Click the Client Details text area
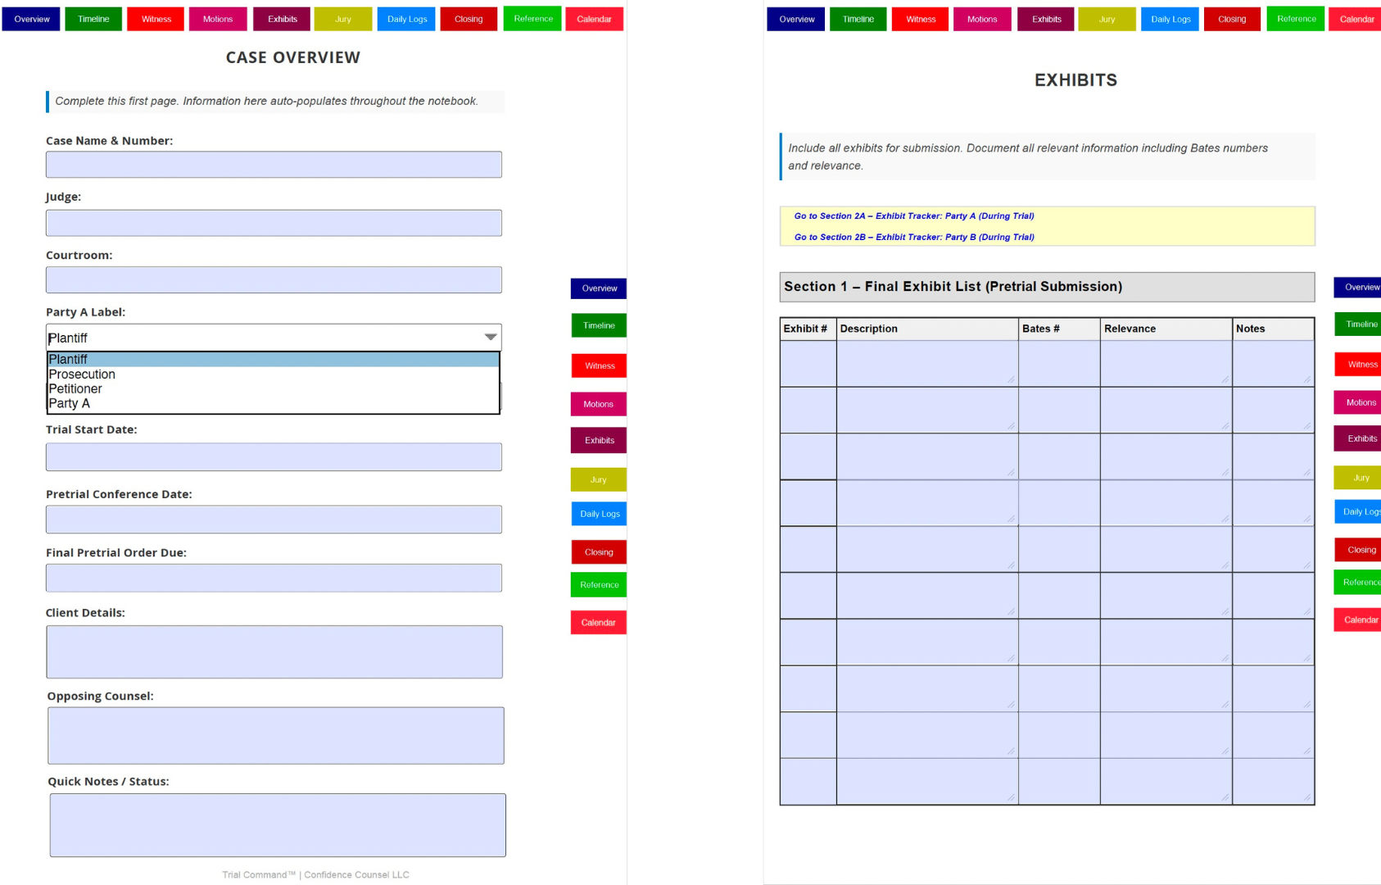The height and width of the screenshot is (885, 1381). click(x=274, y=652)
